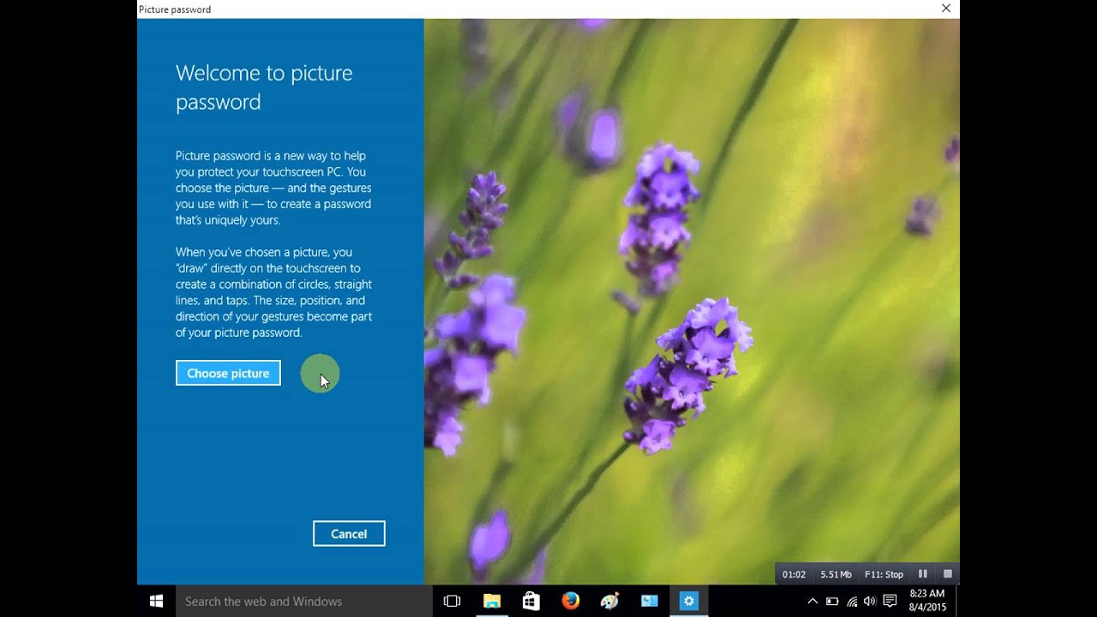The height and width of the screenshot is (617, 1097).
Task: Click the Choose picture button
Action: [x=228, y=373]
